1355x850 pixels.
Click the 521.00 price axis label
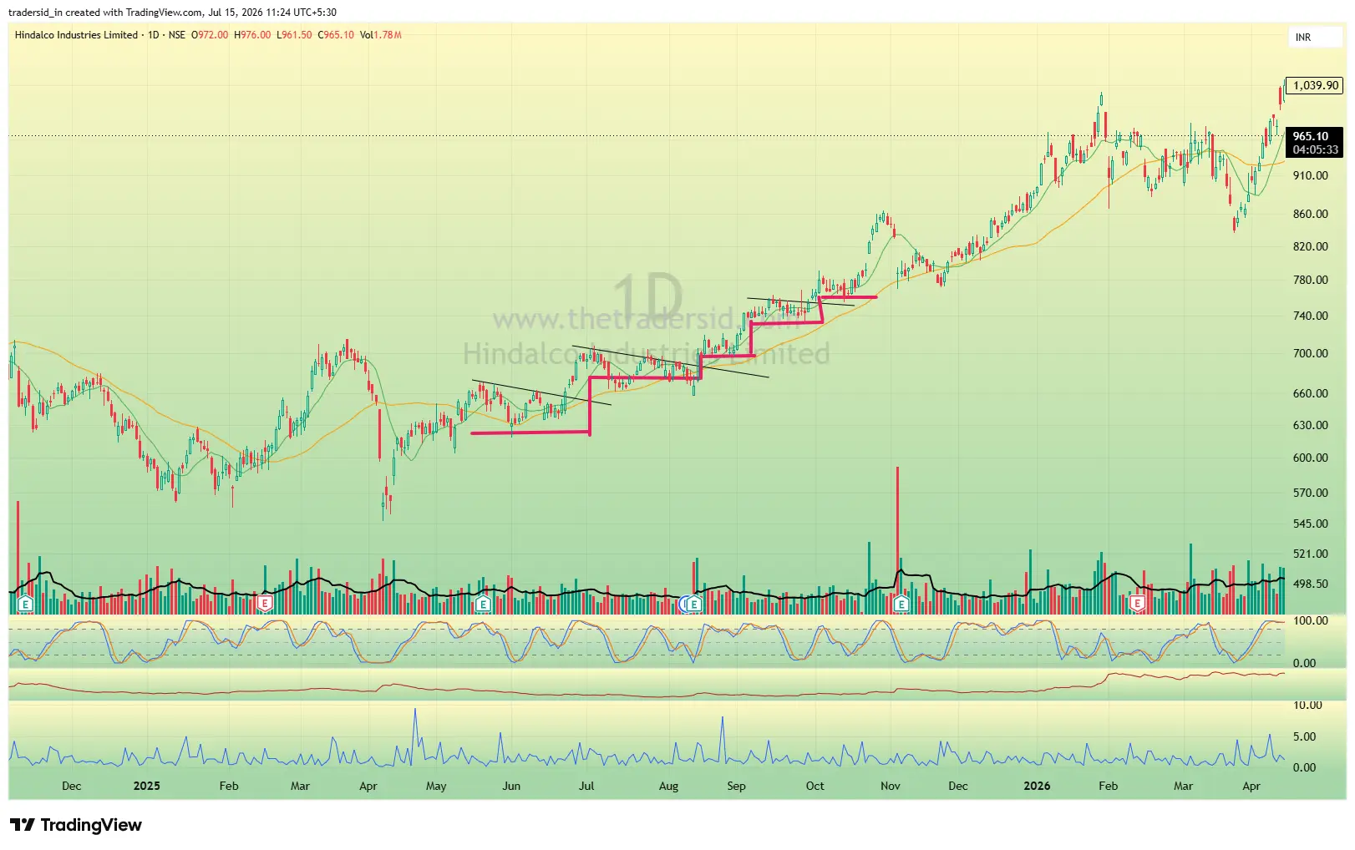click(x=1310, y=554)
